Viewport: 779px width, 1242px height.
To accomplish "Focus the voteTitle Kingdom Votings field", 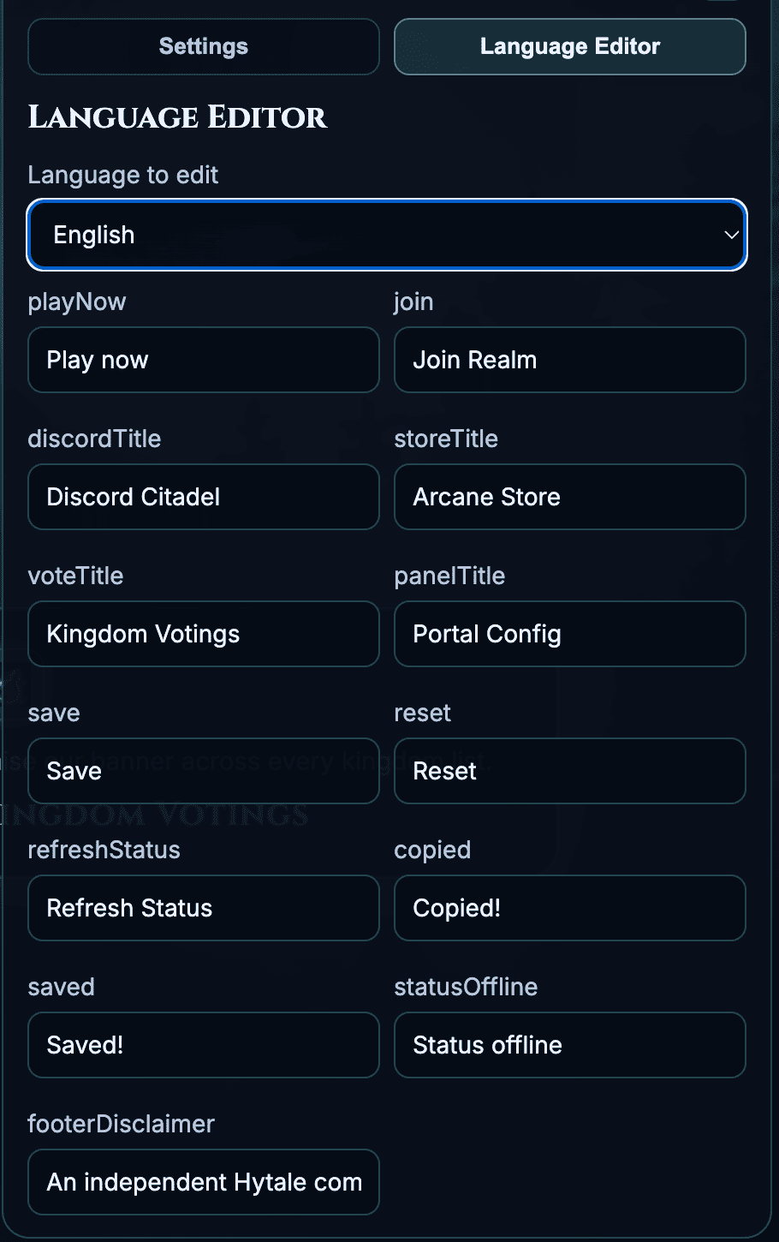I will pyautogui.click(x=204, y=635).
